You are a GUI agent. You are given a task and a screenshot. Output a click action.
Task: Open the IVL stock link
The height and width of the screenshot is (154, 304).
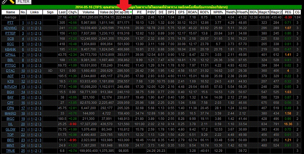[10, 124]
